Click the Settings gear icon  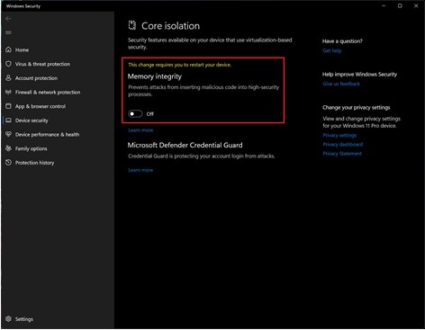[8, 319]
